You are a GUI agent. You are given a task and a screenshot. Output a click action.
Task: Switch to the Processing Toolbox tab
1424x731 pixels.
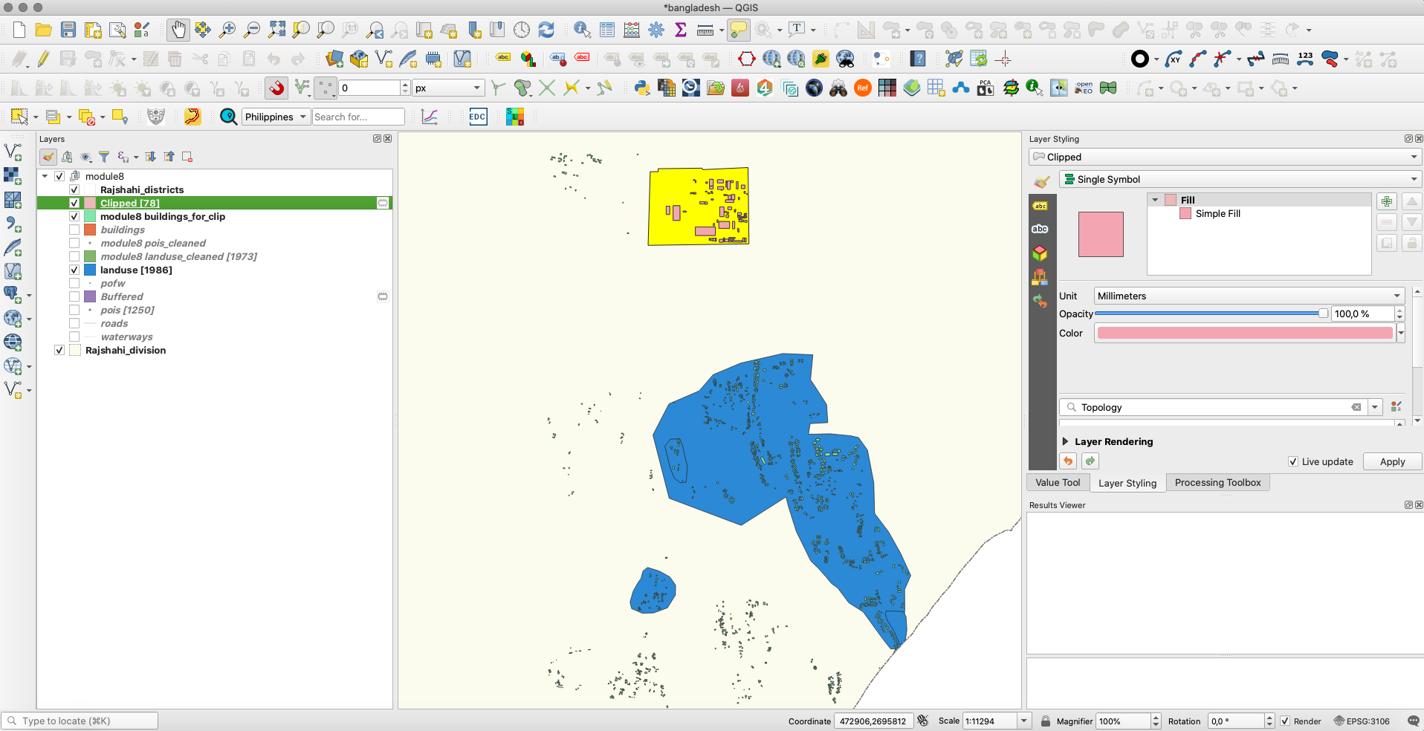pos(1217,482)
